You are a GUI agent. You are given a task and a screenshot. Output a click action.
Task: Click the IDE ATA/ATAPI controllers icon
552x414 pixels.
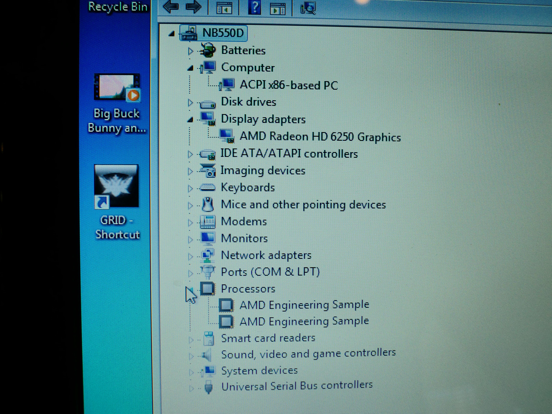tap(208, 154)
